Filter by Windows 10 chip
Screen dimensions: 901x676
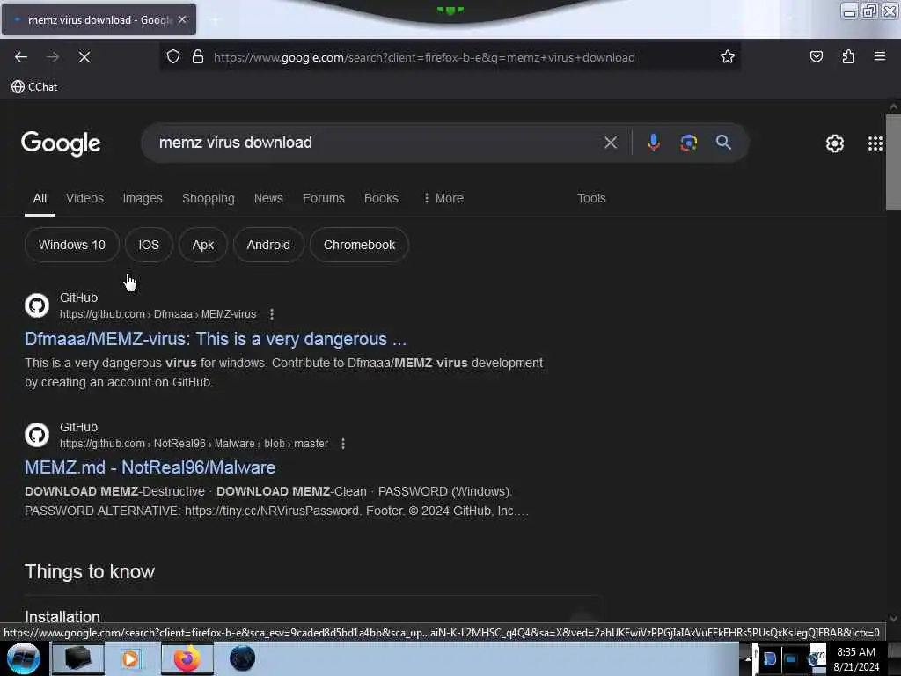72,245
